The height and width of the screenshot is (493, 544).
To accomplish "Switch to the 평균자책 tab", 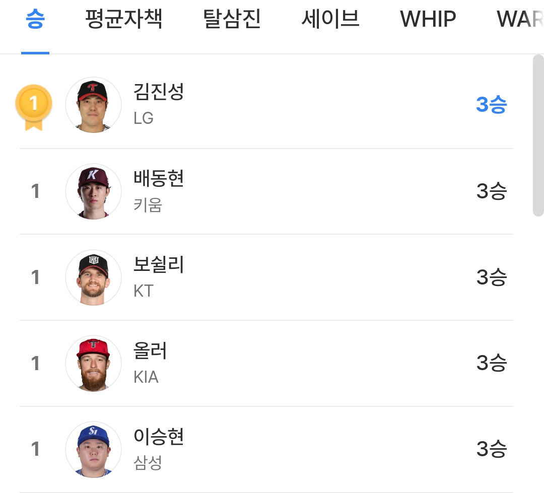I will click(123, 20).
